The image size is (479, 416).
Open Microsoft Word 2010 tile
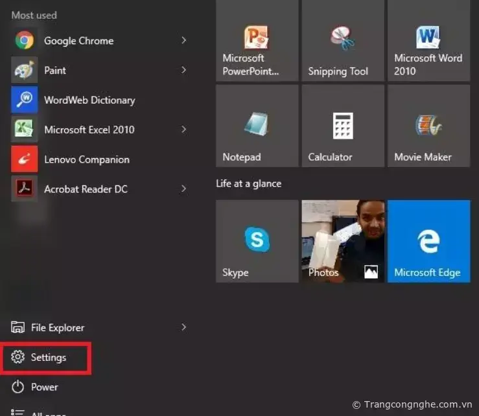click(x=428, y=40)
